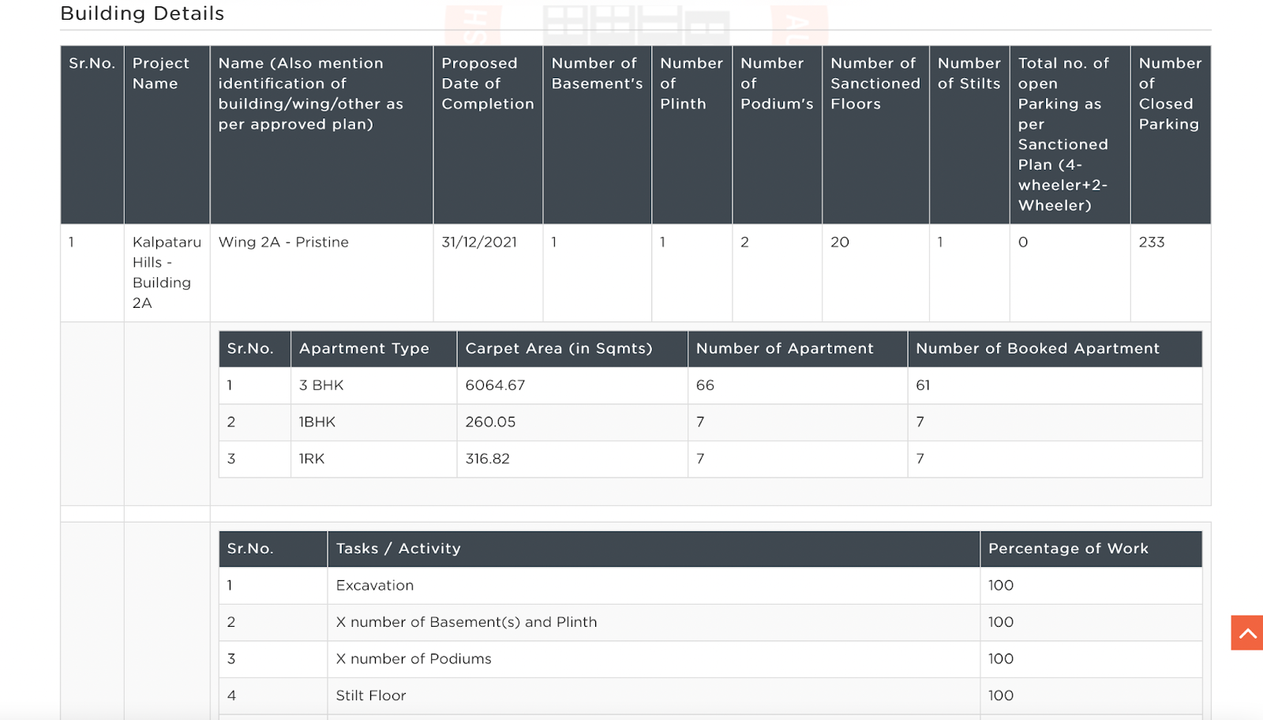Screen dimensions: 1263x720
Task: Select the 1RK apartment type cell
Action: (373, 459)
